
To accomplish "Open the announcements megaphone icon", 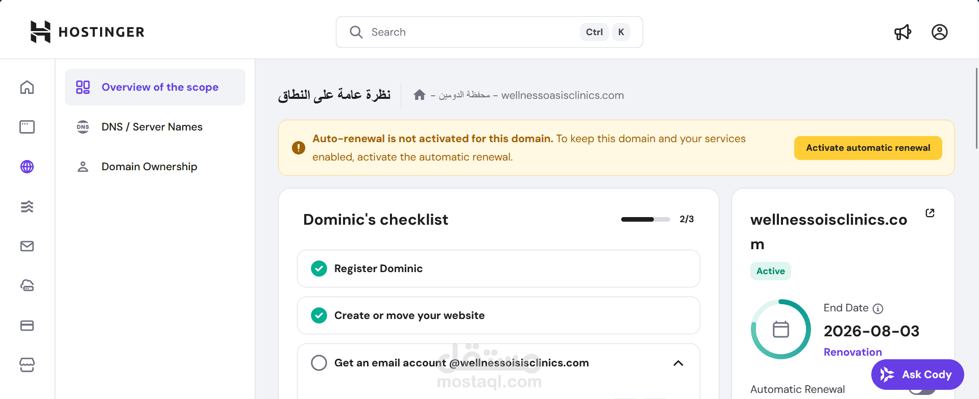I will click(902, 32).
